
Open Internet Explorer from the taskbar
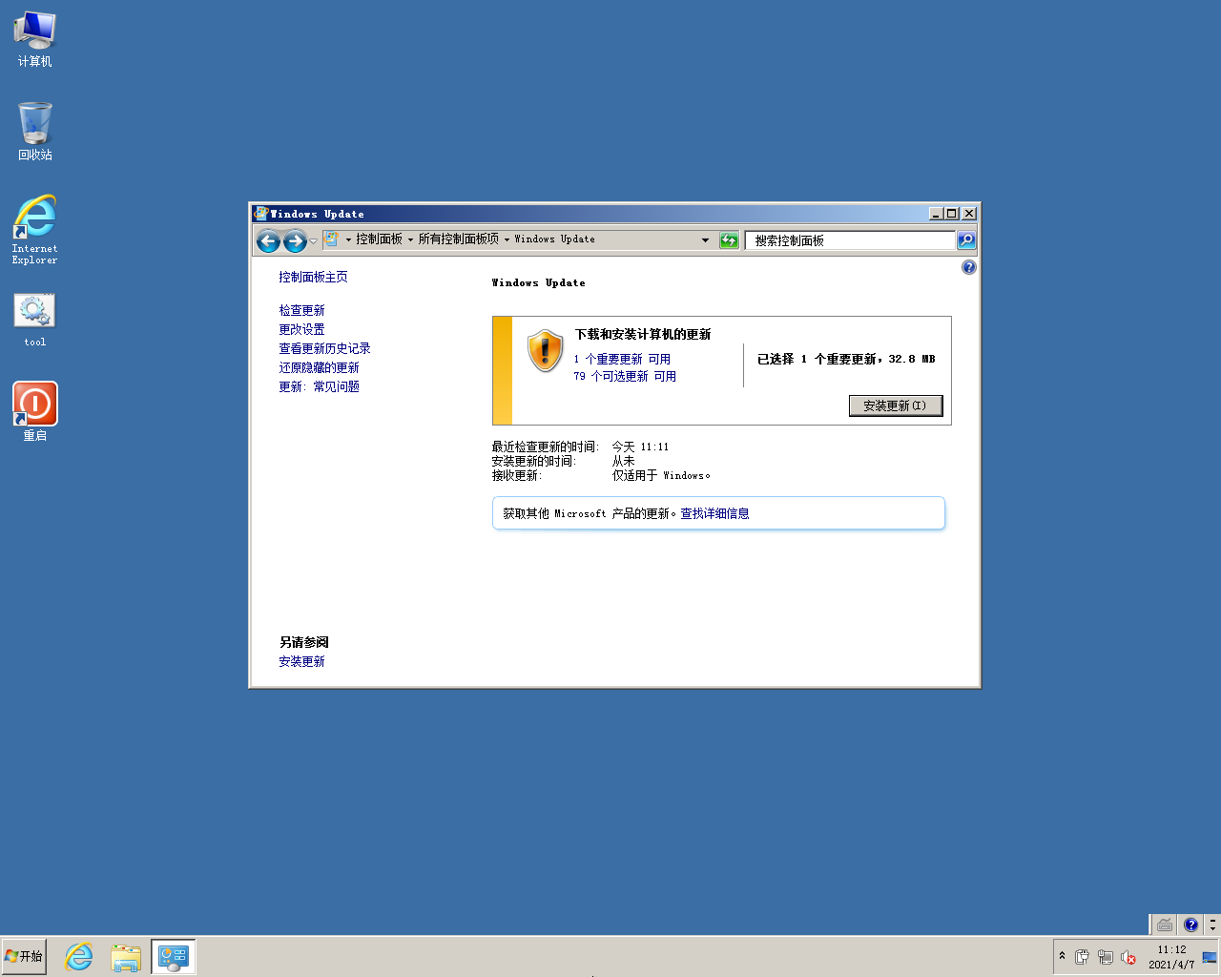[78, 956]
